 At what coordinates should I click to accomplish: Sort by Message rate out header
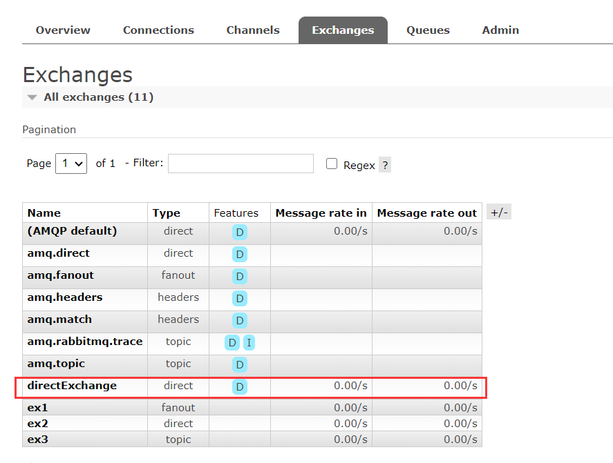pos(427,213)
